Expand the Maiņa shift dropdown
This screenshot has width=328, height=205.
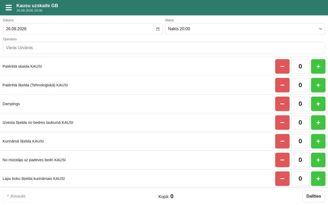point(245,29)
